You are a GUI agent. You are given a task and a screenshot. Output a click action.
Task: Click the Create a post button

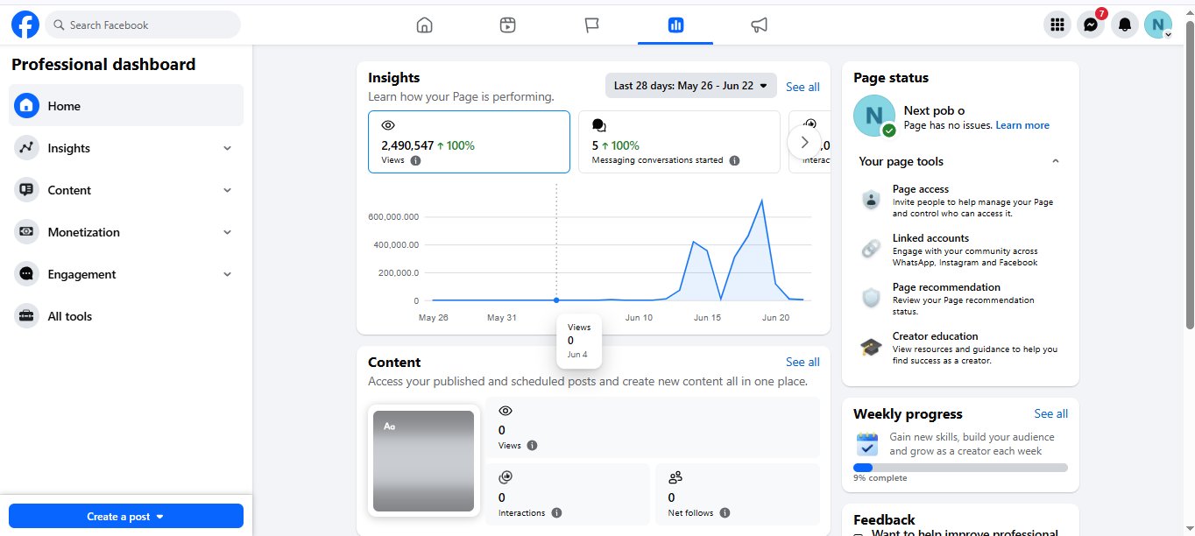[x=126, y=516]
